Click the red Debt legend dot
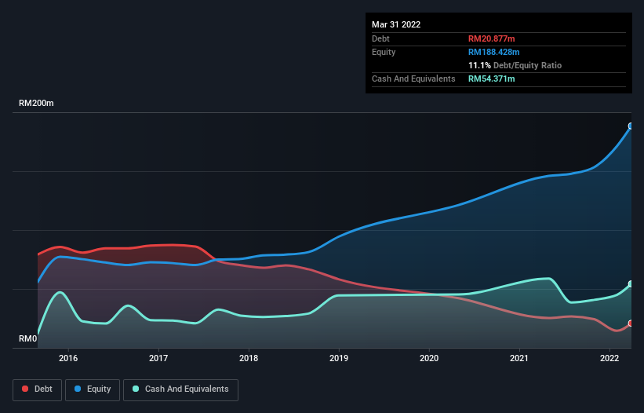The width and height of the screenshot is (644, 413). click(25, 389)
